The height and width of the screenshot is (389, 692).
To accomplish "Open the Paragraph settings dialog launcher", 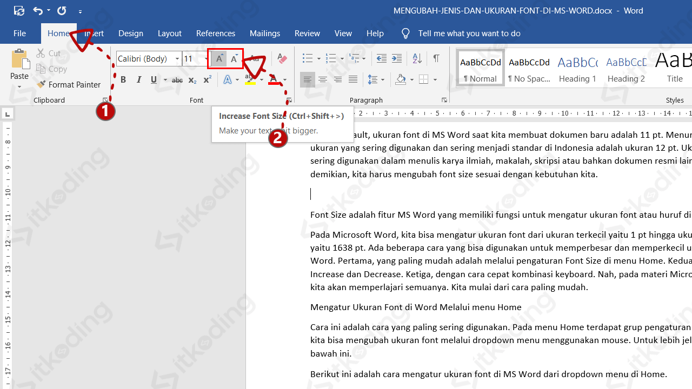I will (x=444, y=100).
